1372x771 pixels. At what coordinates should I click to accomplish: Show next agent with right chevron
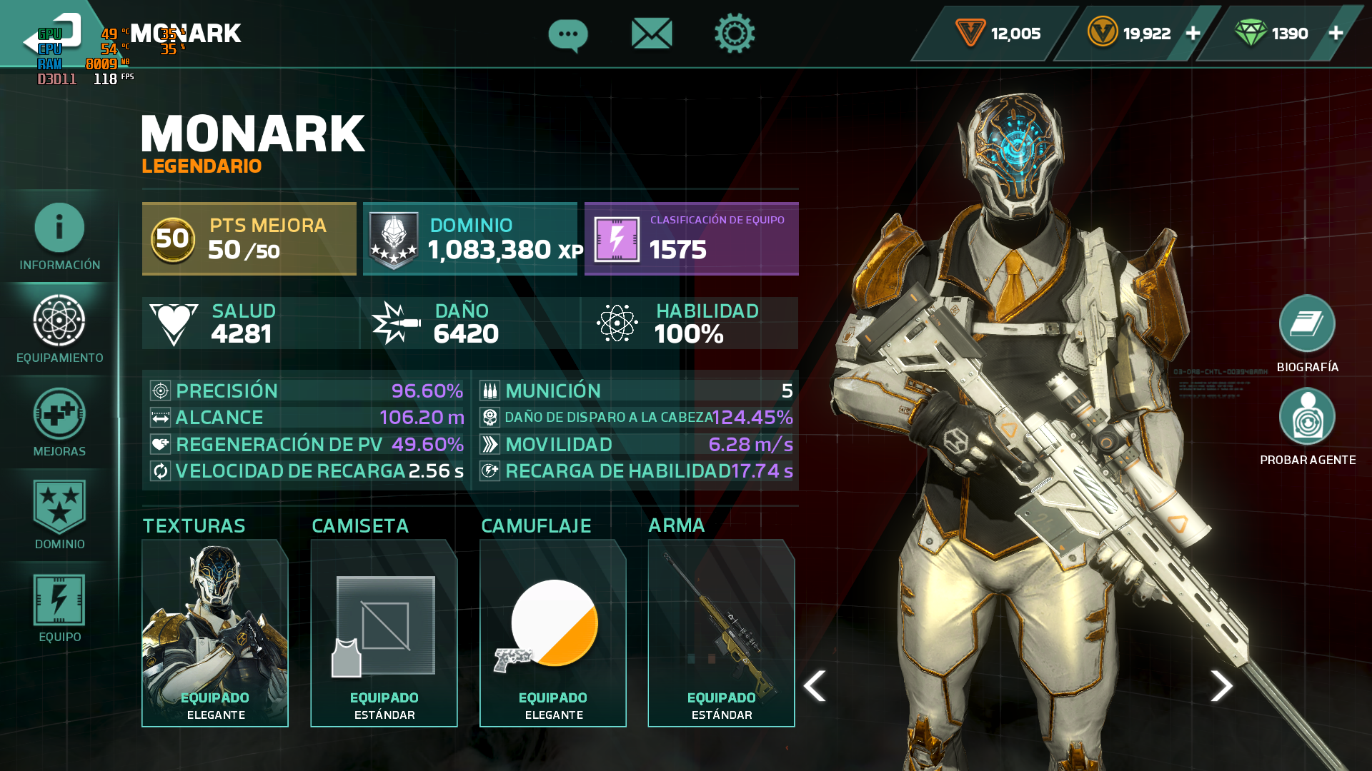1221,686
